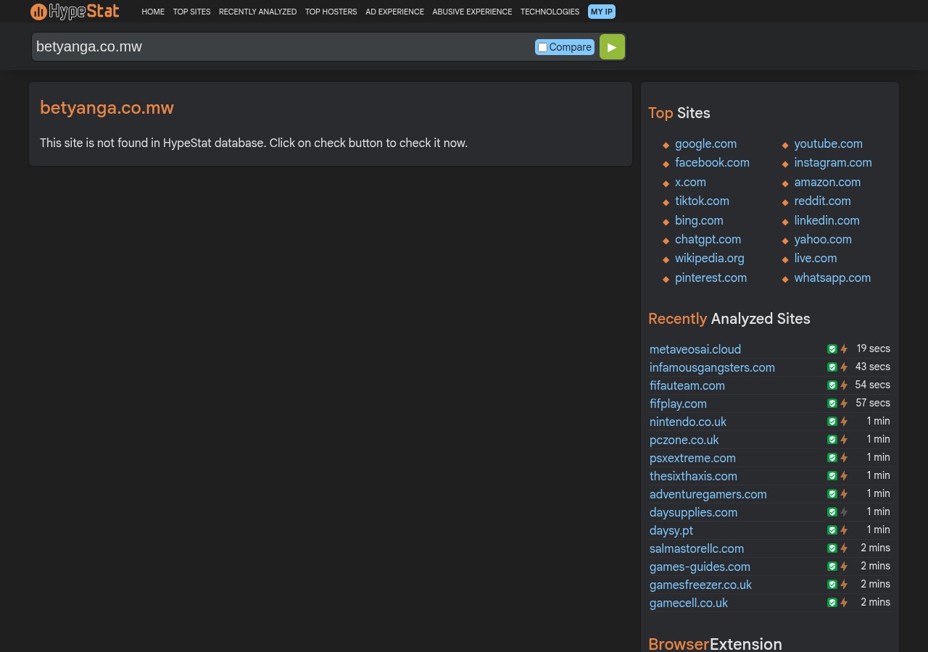Open bing.com top site link

pos(699,220)
